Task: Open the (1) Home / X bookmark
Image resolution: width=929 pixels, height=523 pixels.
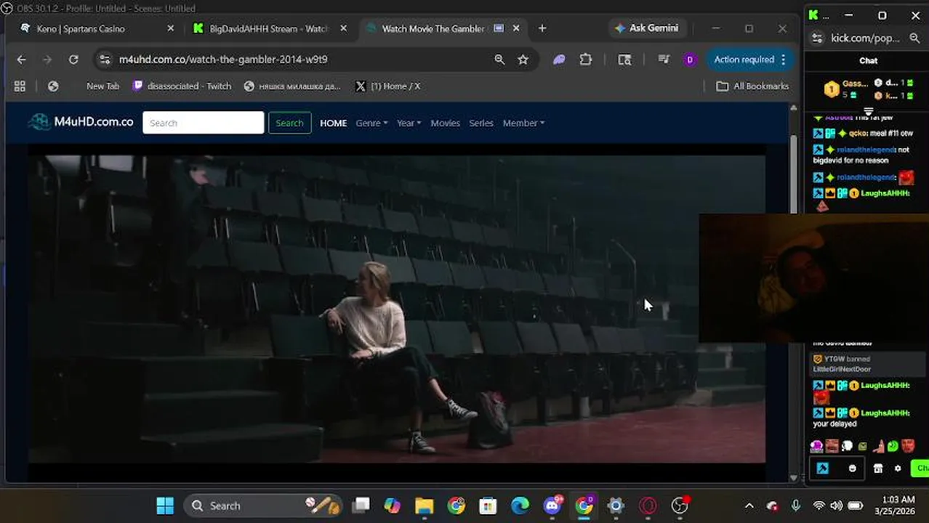Action: [387, 86]
